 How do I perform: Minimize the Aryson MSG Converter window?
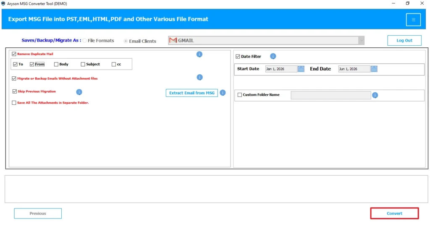coord(393,3)
